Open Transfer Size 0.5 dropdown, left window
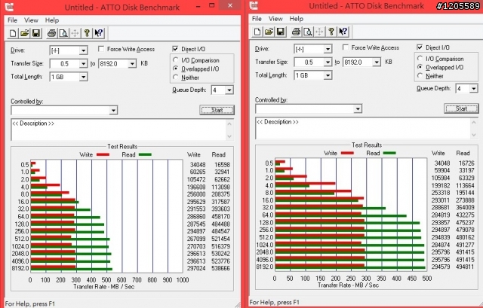The image size is (483, 308). (x=83, y=64)
